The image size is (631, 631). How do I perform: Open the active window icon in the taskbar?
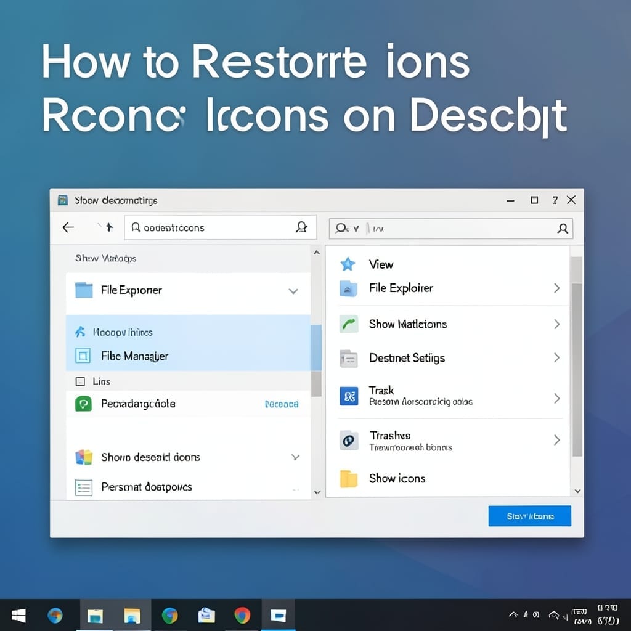tap(278, 616)
